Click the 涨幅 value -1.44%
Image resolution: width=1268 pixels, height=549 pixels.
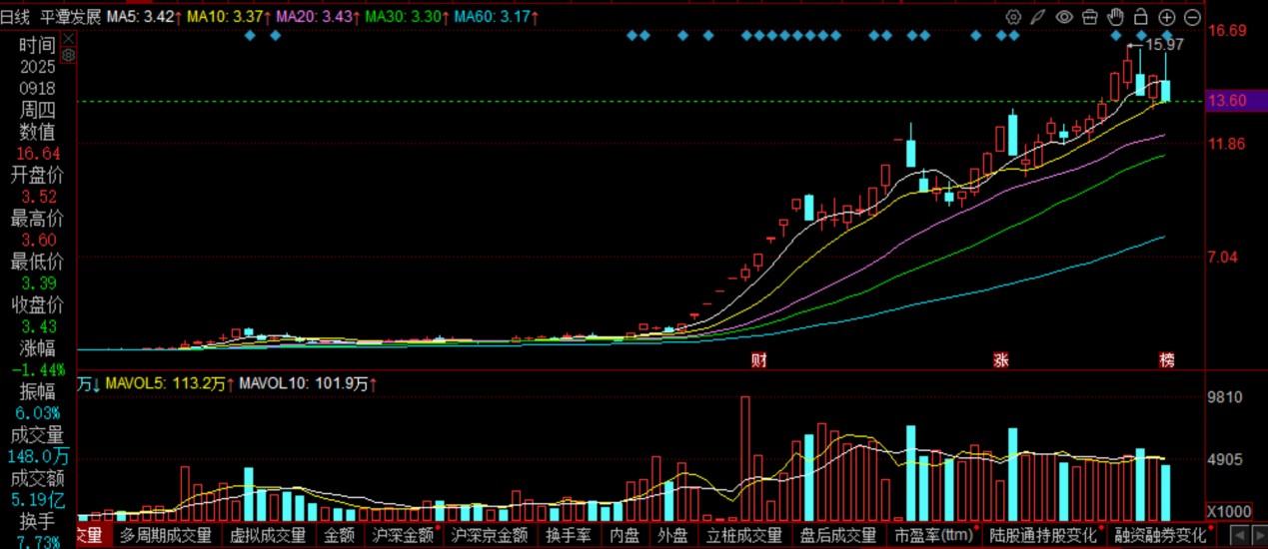38,370
